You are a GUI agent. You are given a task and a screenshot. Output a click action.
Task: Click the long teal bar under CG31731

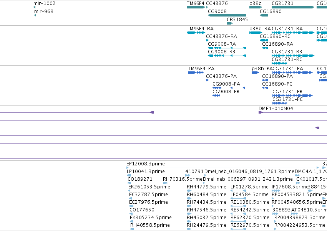293,7
